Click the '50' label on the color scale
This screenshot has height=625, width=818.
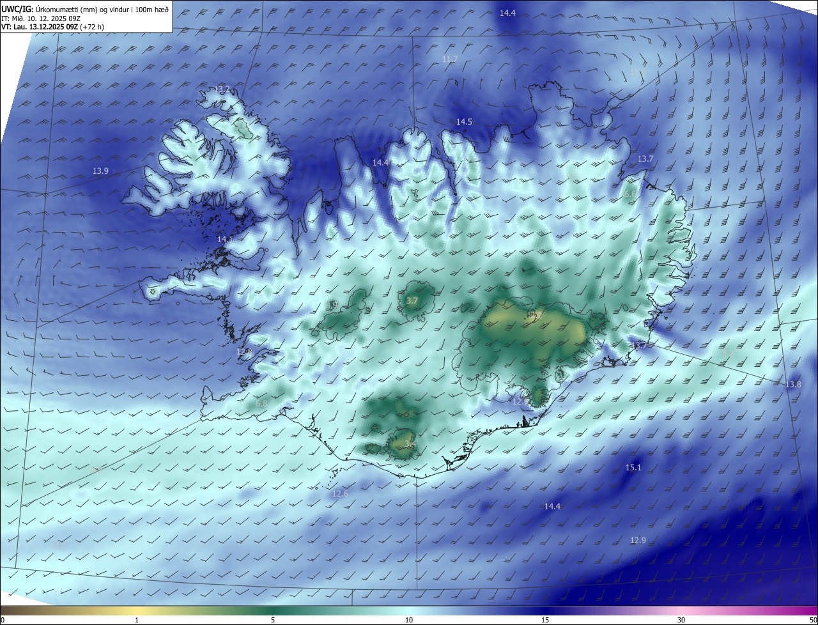click(x=813, y=620)
